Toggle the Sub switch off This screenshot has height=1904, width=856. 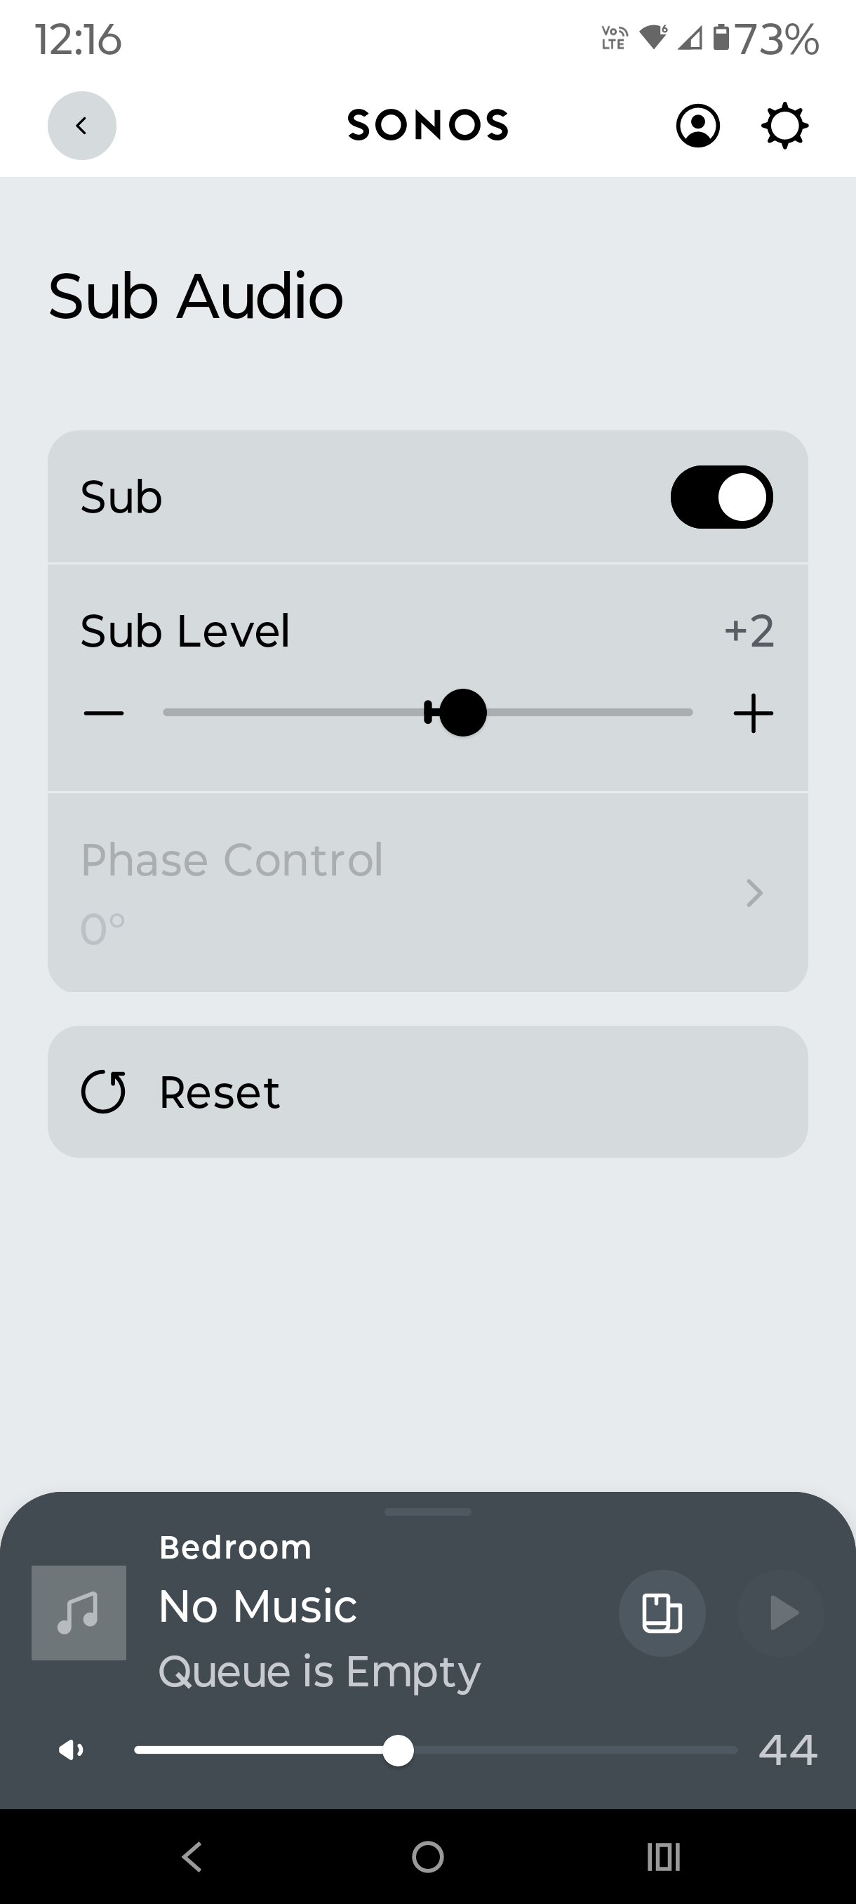point(721,496)
